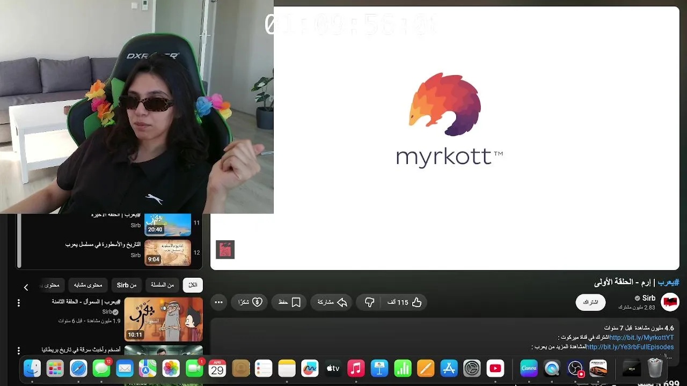Open Canva from the dock
The image size is (687, 386).
tap(529, 368)
